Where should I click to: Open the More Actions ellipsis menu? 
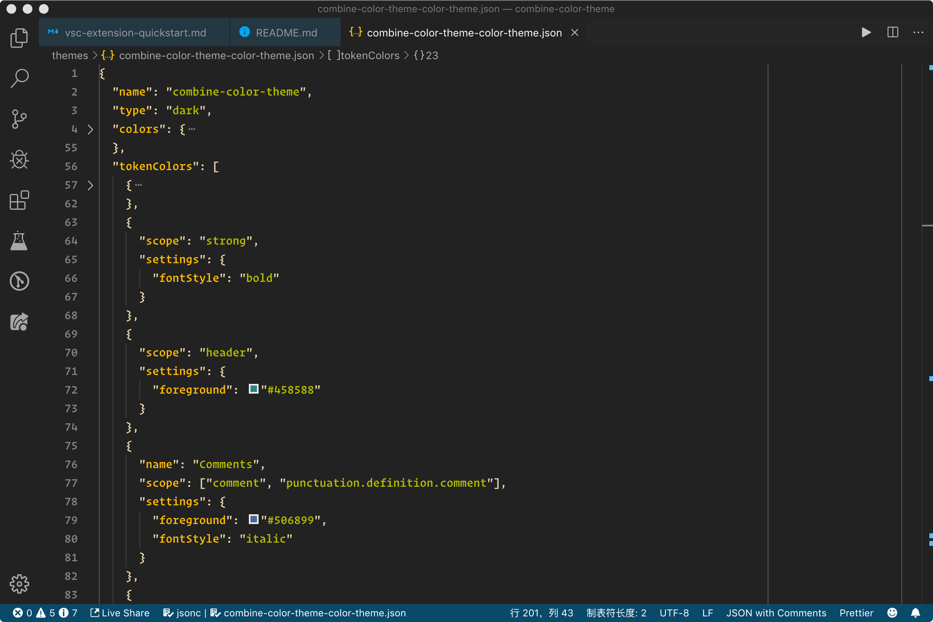click(918, 32)
